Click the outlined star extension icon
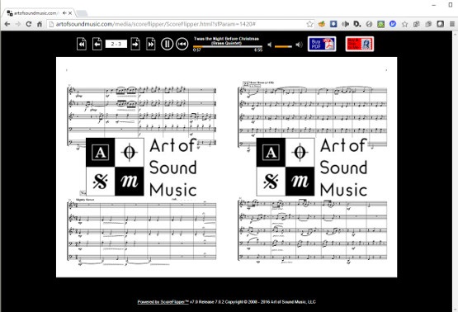Viewport: 458px width, 312px height. click(x=404, y=24)
